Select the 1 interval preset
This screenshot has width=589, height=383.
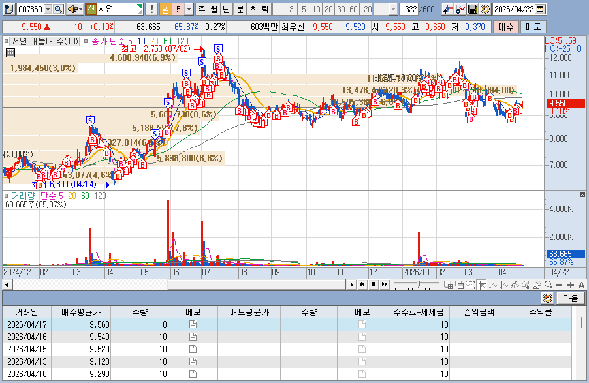pyautogui.click(x=279, y=9)
